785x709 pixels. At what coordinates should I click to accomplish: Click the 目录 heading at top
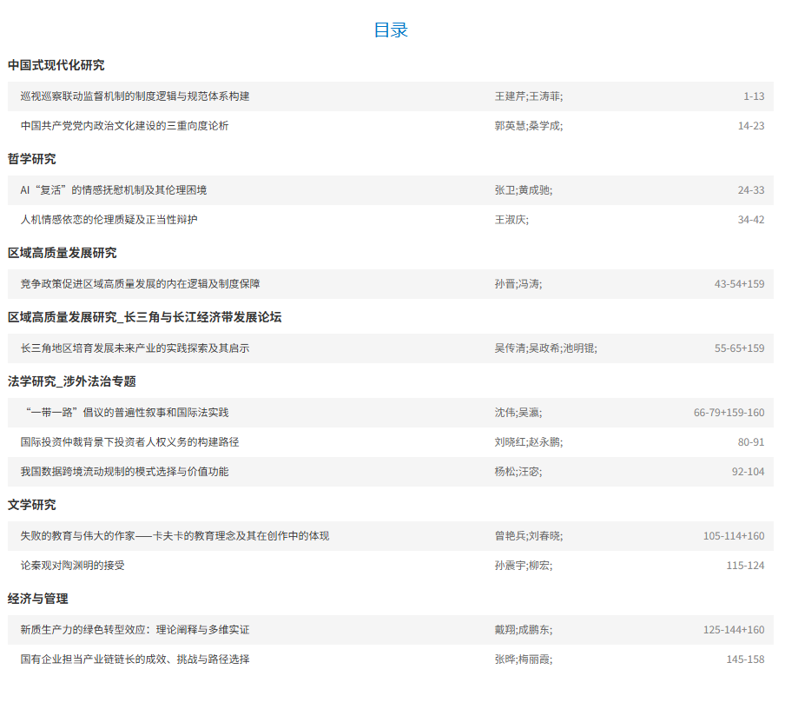coord(391,30)
